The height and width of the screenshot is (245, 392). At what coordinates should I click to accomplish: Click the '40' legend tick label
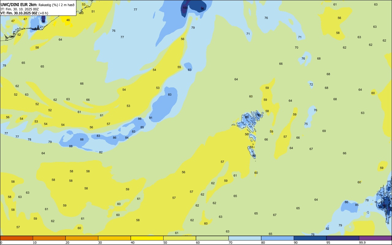(133, 243)
